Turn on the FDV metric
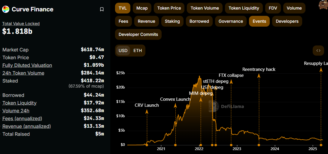Image resolution: width=328 pixels, height=154 pixels. [273, 8]
